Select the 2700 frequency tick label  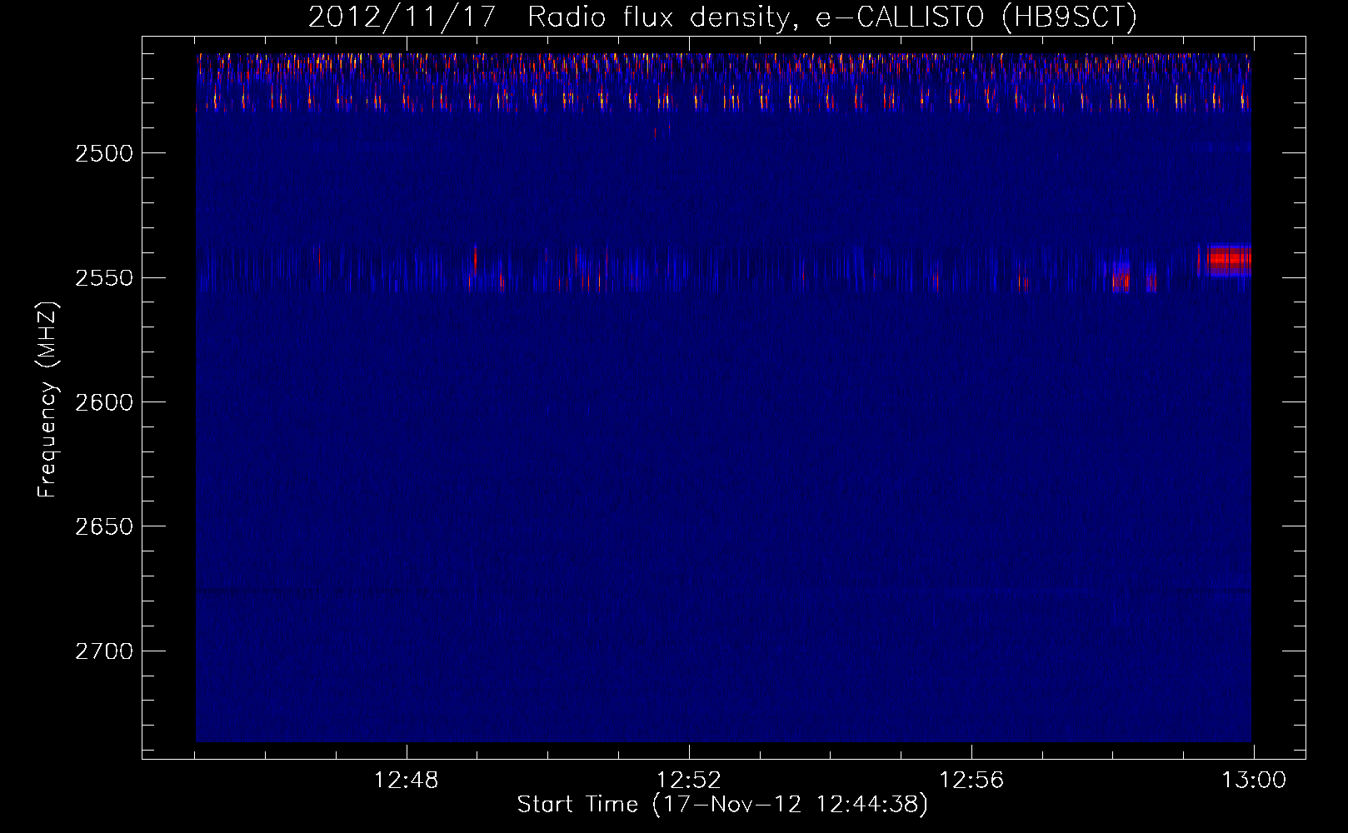click(x=103, y=651)
